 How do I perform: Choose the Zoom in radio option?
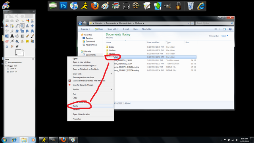click(8, 69)
